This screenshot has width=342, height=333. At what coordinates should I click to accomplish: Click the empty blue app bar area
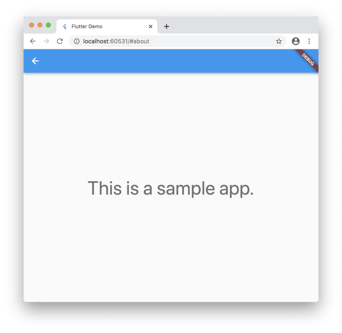coord(166,61)
